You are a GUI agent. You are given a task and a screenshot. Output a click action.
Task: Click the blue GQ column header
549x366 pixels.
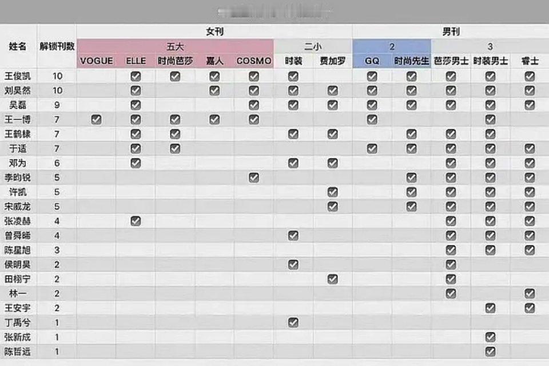click(x=372, y=61)
